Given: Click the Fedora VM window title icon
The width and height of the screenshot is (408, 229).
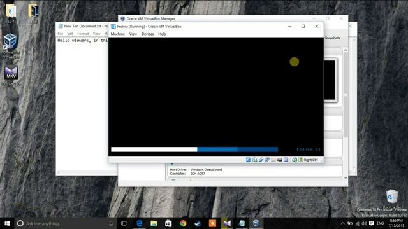Looking at the screenshot, I should pyautogui.click(x=113, y=27).
